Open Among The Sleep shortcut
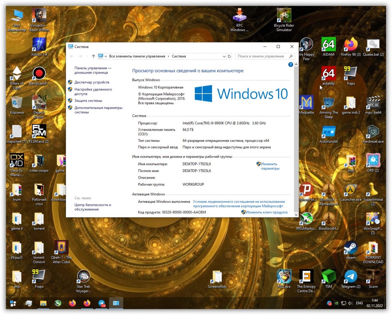This screenshot has width=392, height=315. click(329, 107)
